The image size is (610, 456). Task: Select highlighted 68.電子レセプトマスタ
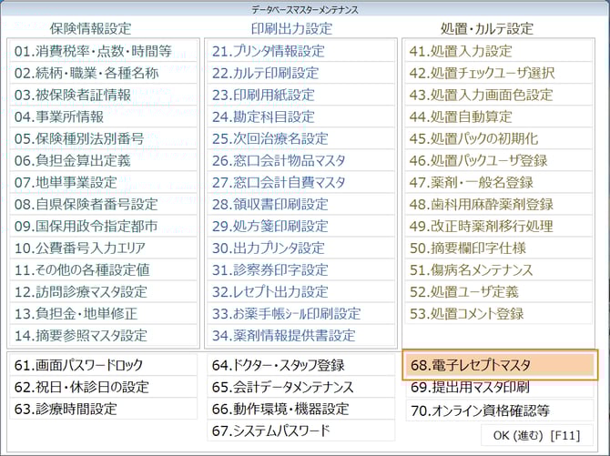(499, 365)
